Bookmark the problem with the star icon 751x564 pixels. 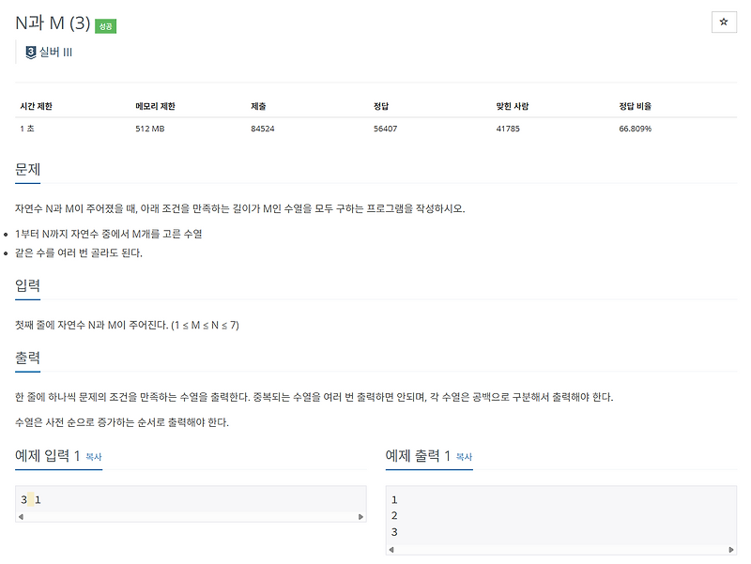[723, 20]
